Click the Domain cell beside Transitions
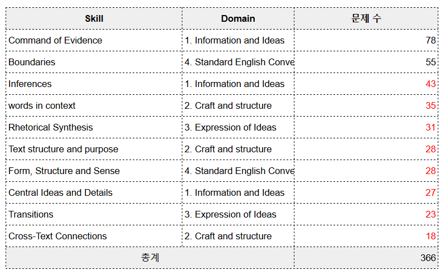 [x=238, y=214]
